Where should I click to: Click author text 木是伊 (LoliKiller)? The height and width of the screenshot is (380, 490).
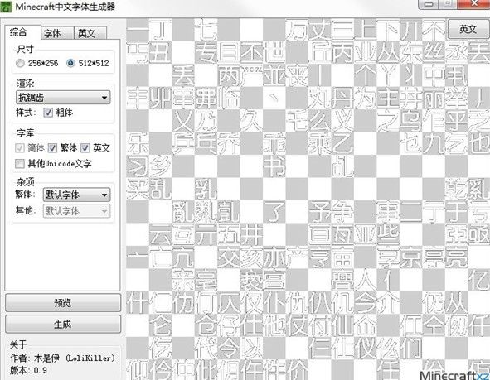pyautogui.click(x=75, y=358)
